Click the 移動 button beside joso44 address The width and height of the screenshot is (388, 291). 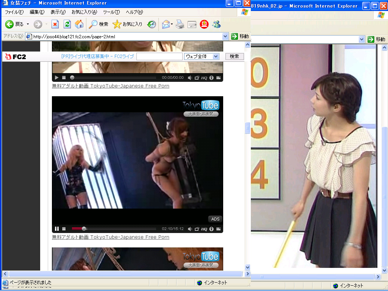(x=240, y=36)
